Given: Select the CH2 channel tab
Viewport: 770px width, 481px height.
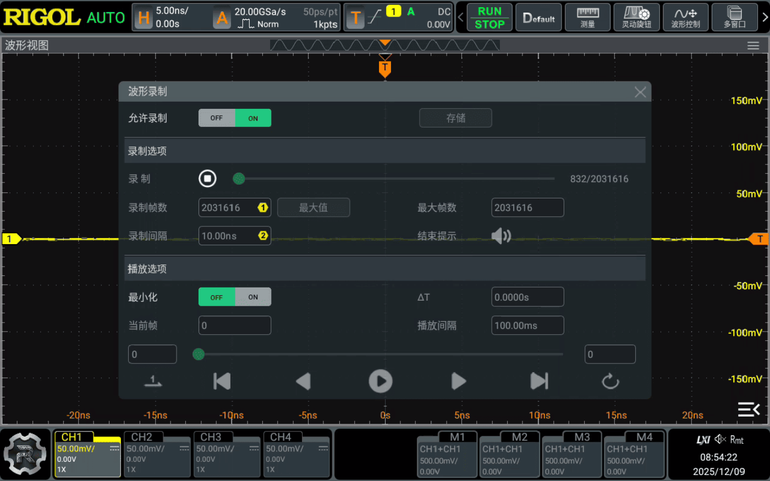Looking at the screenshot, I should (157, 454).
